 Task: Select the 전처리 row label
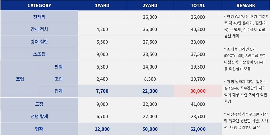coord(39,17)
